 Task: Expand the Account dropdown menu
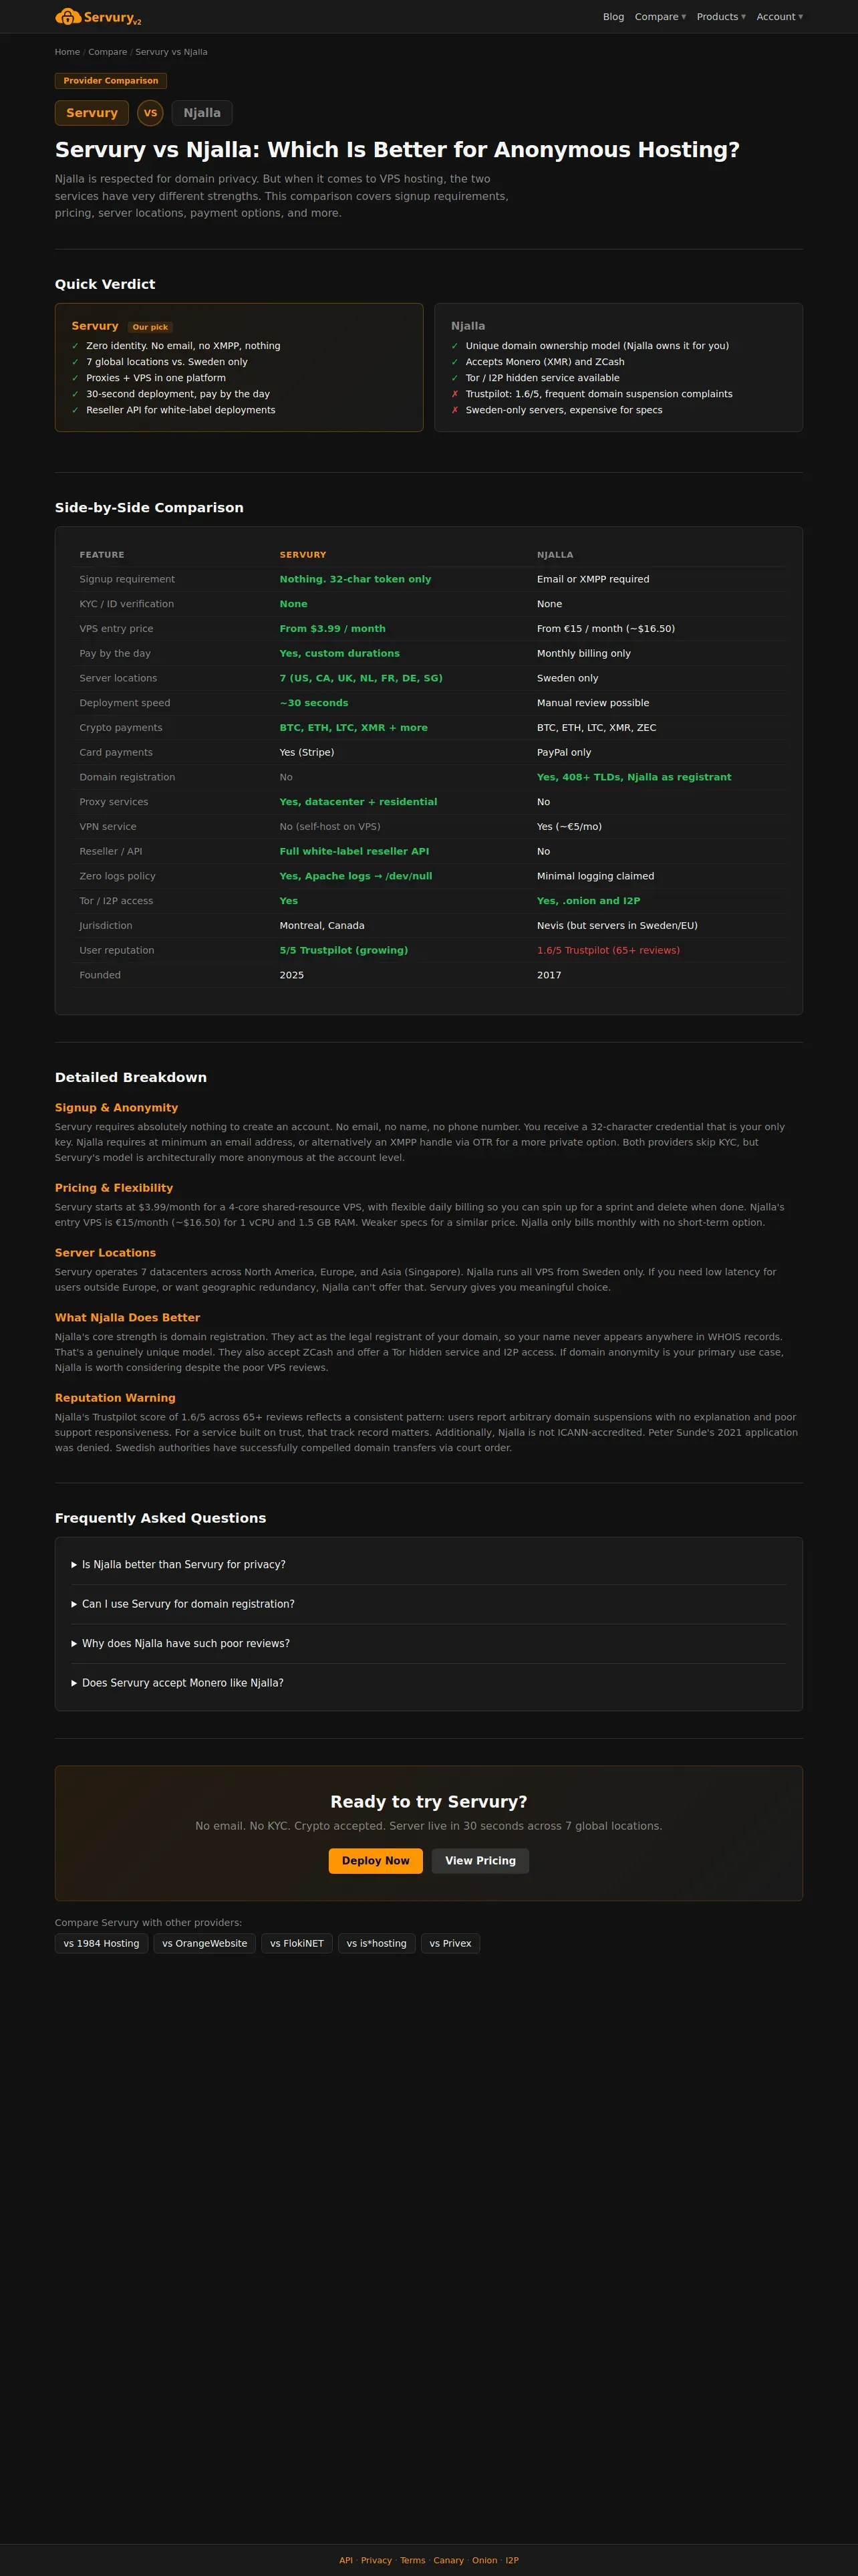coord(779,17)
